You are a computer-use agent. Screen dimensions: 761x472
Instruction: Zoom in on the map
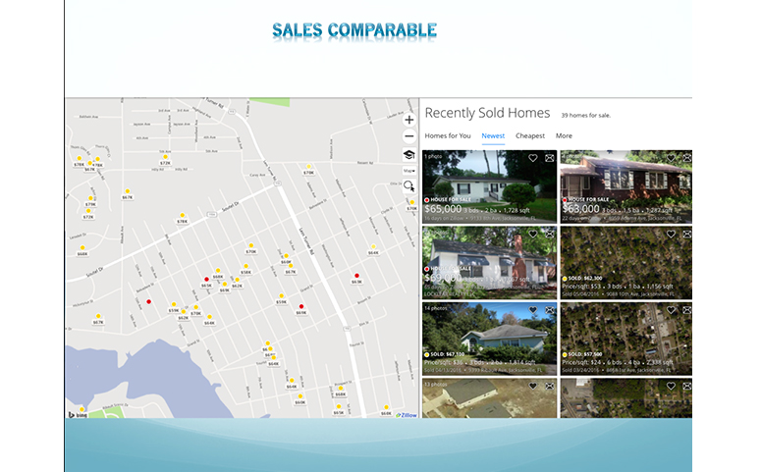point(409,120)
